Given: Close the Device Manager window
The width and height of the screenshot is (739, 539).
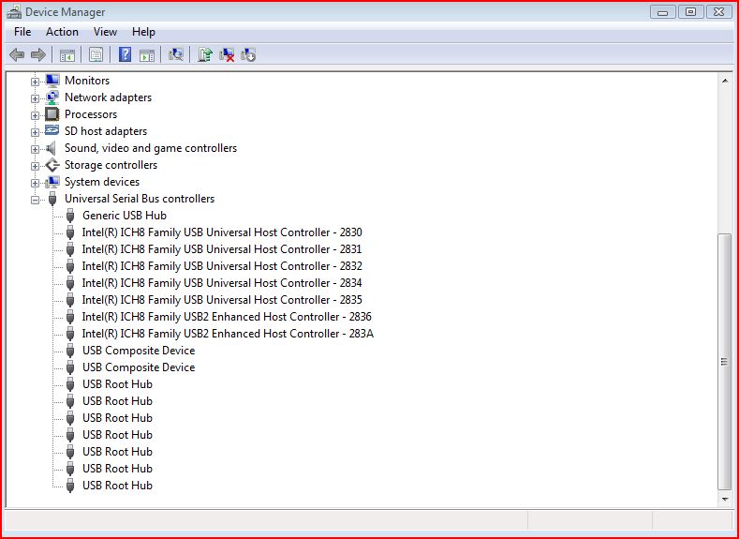Looking at the screenshot, I should (719, 12).
